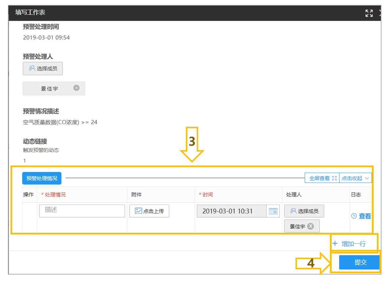Open 选择成员 in the 处理人 table column
Image resolution: width=389 pixels, height=286 pixels.
pyautogui.click(x=304, y=211)
